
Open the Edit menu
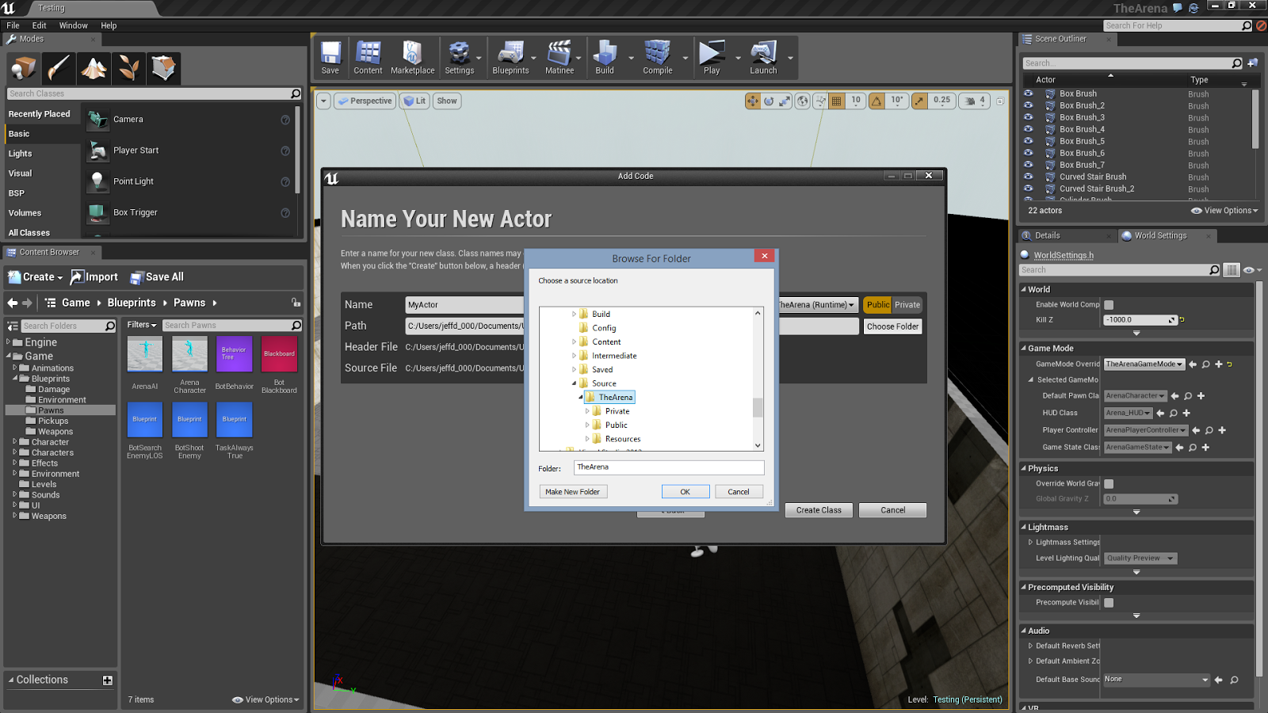(x=39, y=25)
